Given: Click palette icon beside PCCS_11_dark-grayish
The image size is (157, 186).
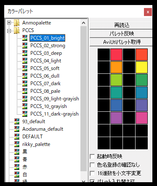Looking at the screenshot, I should (25, 114).
